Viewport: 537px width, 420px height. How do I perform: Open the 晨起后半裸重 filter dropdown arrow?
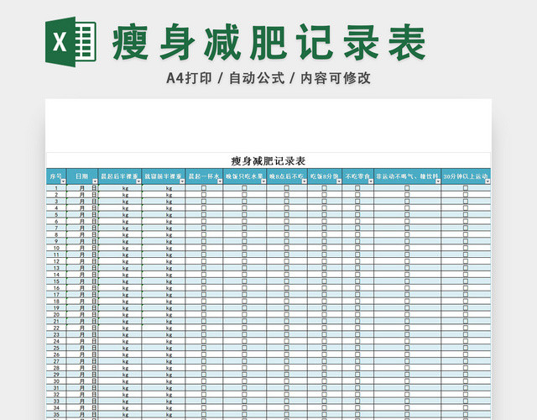click(x=138, y=181)
